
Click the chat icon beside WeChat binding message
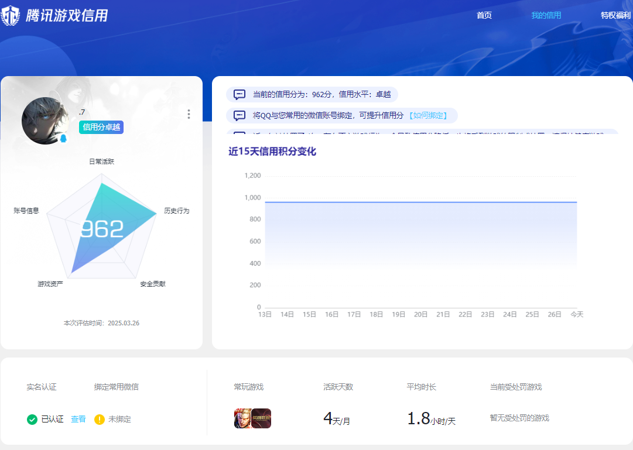239,115
